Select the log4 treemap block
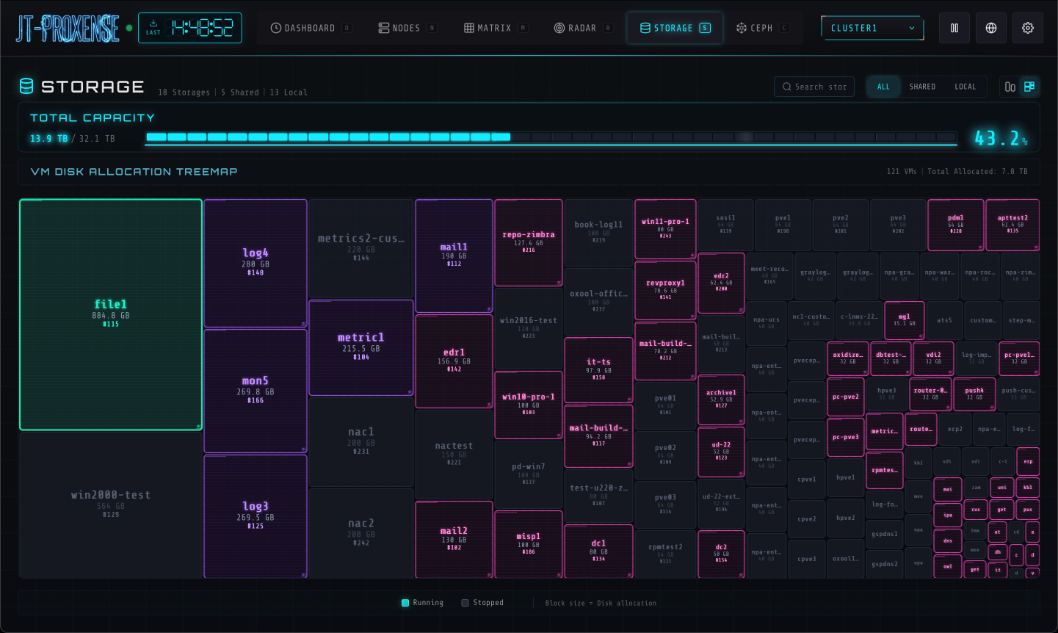 point(256,263)
